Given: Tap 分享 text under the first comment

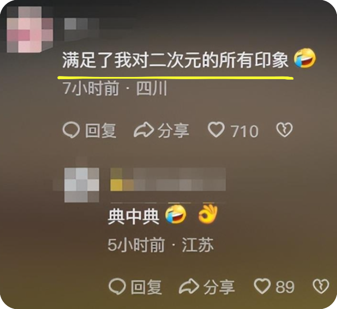Looking at the screenshot, I should click(173, 130).
